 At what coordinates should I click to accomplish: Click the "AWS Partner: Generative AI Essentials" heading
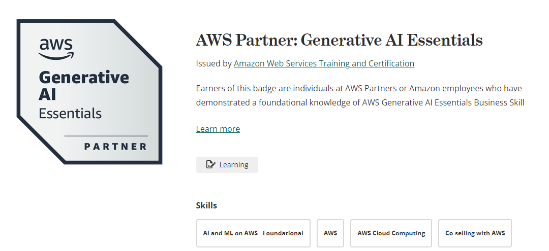[x=339, y=40]
